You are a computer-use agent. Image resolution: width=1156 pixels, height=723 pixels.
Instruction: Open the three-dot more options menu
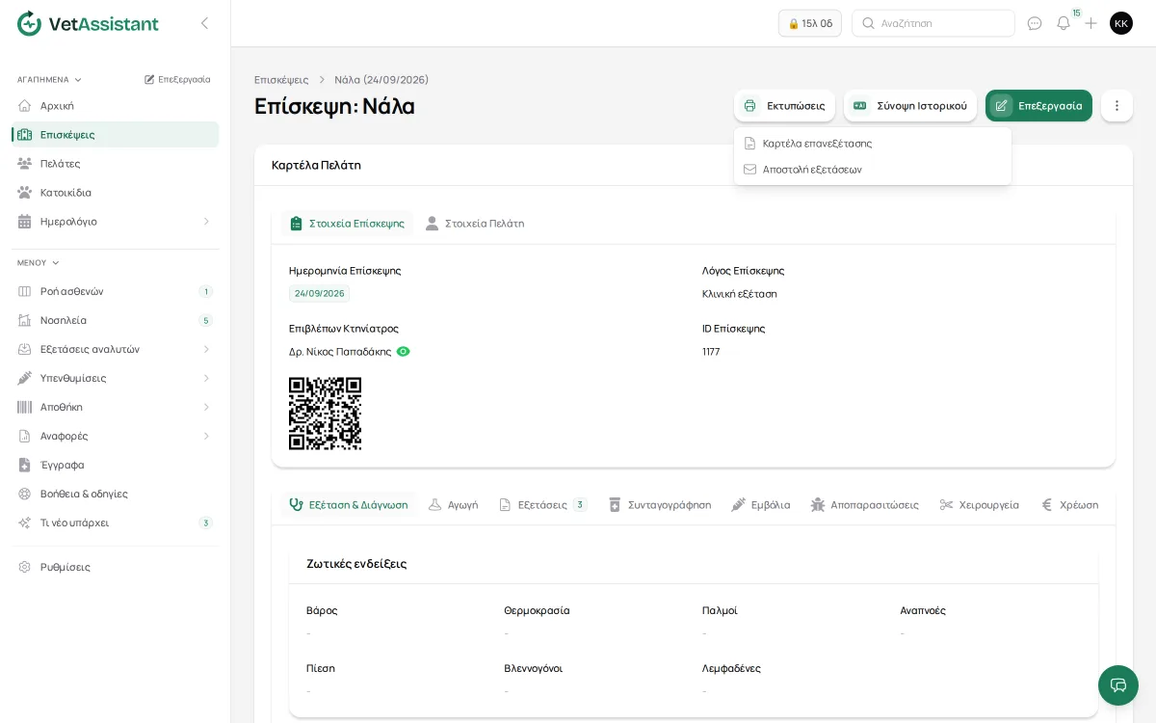click(1117, 106)
